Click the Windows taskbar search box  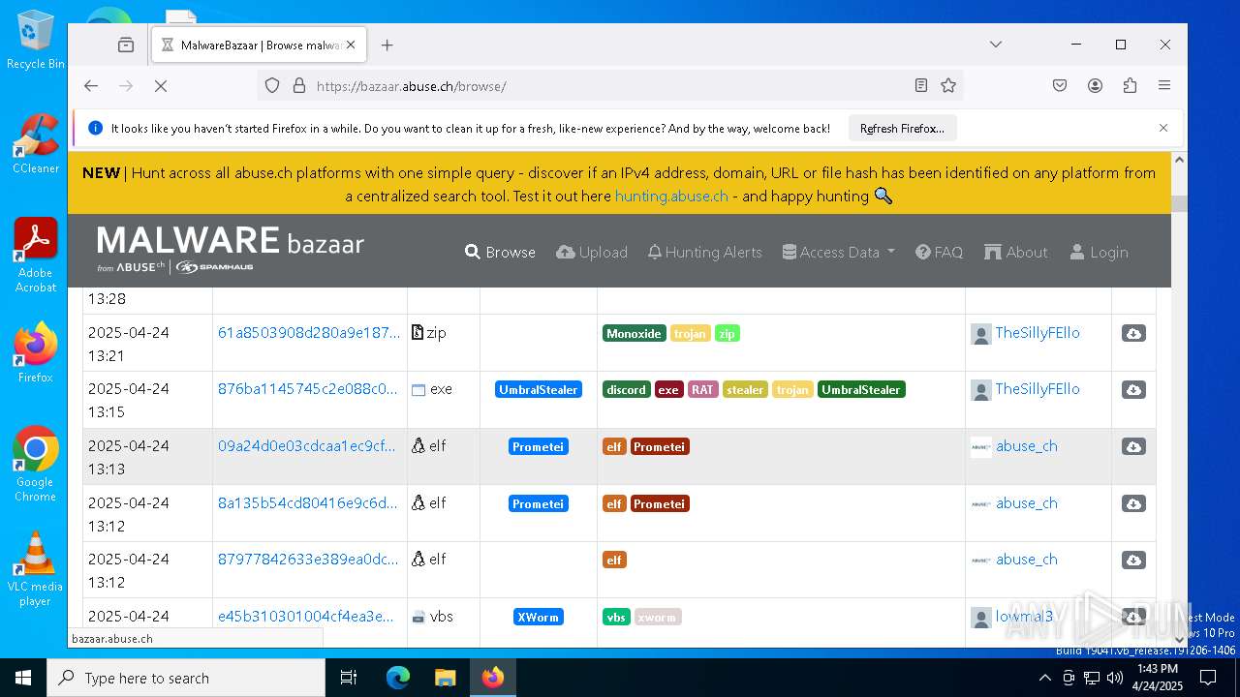(186, 678)
